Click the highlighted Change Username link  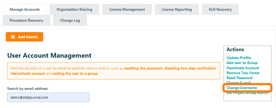click(242, 88)
